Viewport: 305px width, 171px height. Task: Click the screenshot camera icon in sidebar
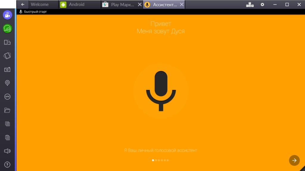coord(7,69)
